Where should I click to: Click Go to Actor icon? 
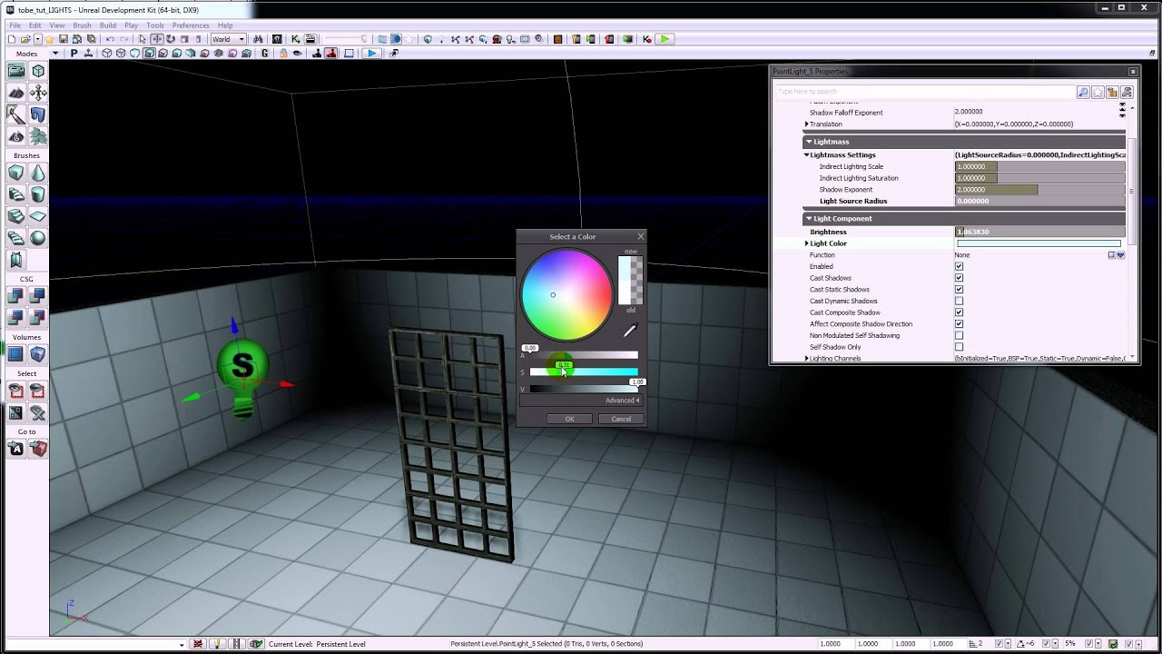coord(16,449)
